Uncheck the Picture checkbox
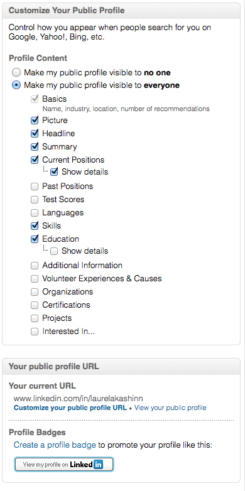 (35, 121)
